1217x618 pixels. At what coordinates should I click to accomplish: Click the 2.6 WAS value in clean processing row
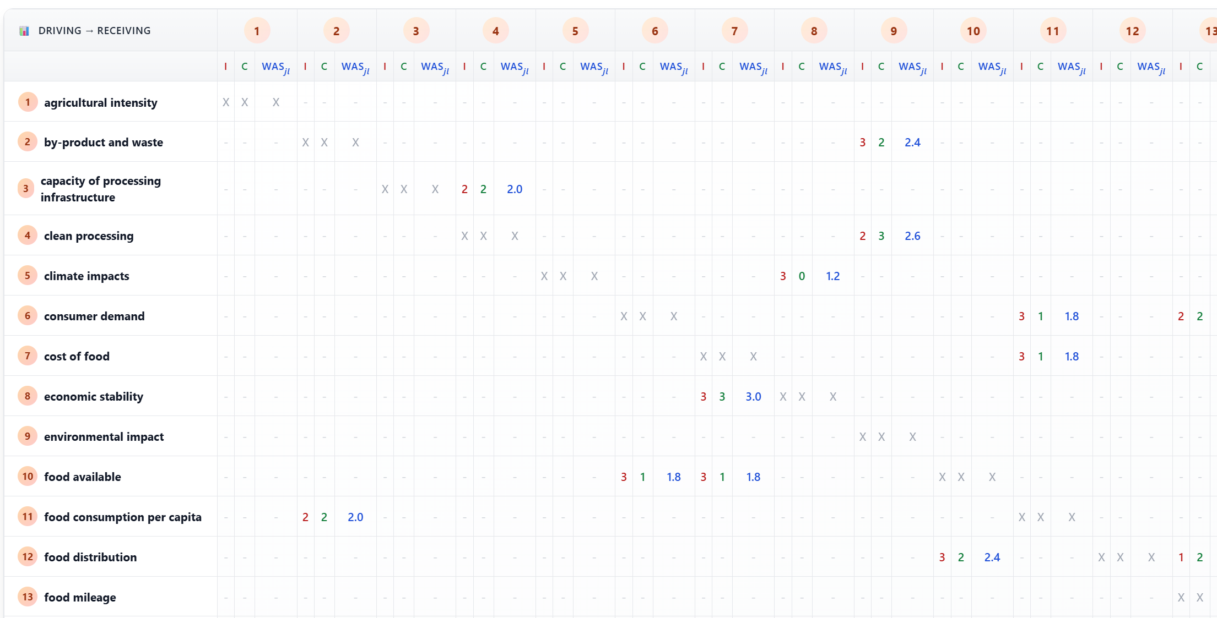point(912,236)
